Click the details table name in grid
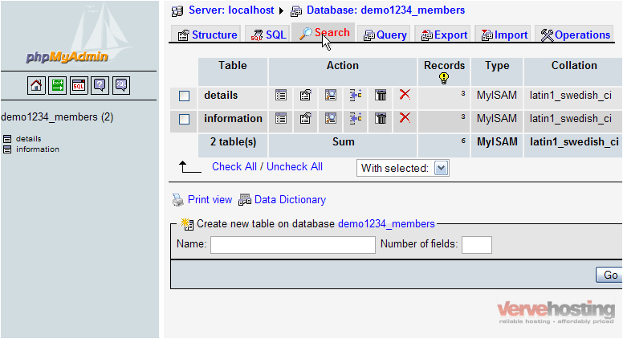The height and width of the screenshot is (339, 623). [x=221, y=96]
